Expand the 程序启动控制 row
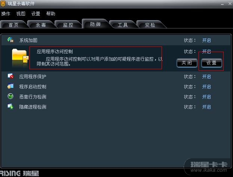The width and height of the screenshot is (233, 177). click(x=116, y=86)
